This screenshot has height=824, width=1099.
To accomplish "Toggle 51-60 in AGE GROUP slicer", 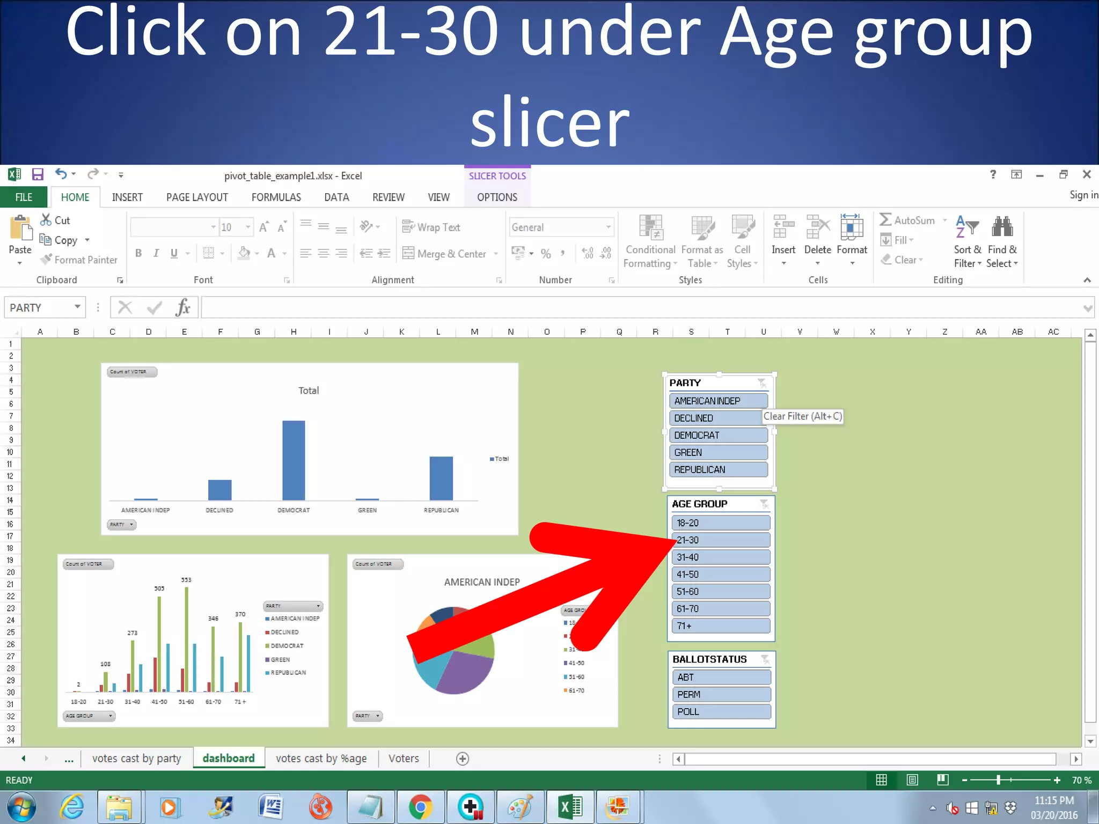I will (x=721, y=591).
